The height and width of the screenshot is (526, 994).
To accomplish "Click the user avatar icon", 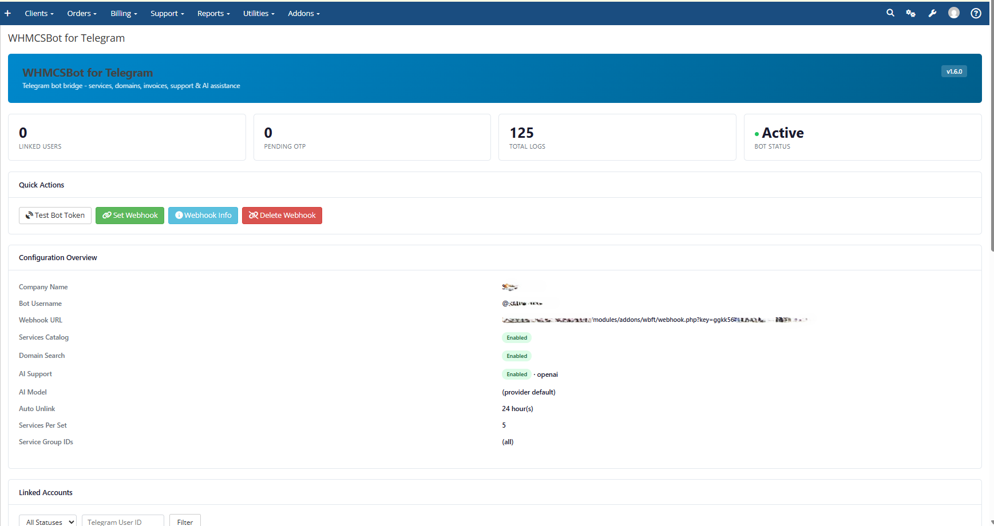I will coord(953,13).
